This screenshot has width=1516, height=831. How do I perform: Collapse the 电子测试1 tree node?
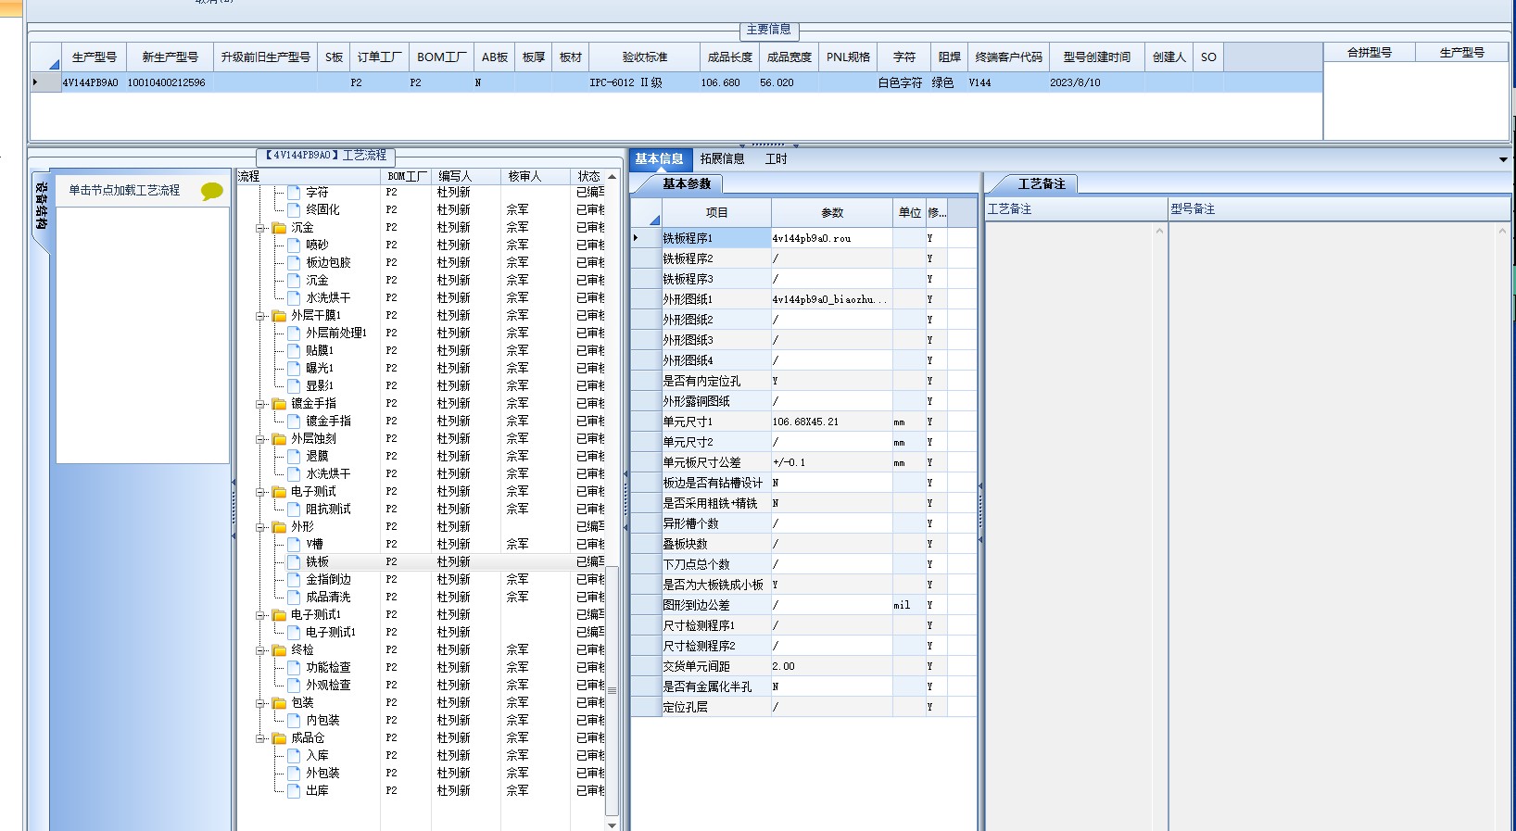tap(261, 615)
